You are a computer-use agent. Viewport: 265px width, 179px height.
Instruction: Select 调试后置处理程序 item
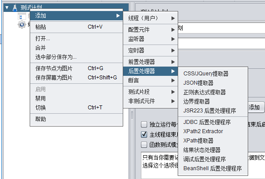pos(213,159)
